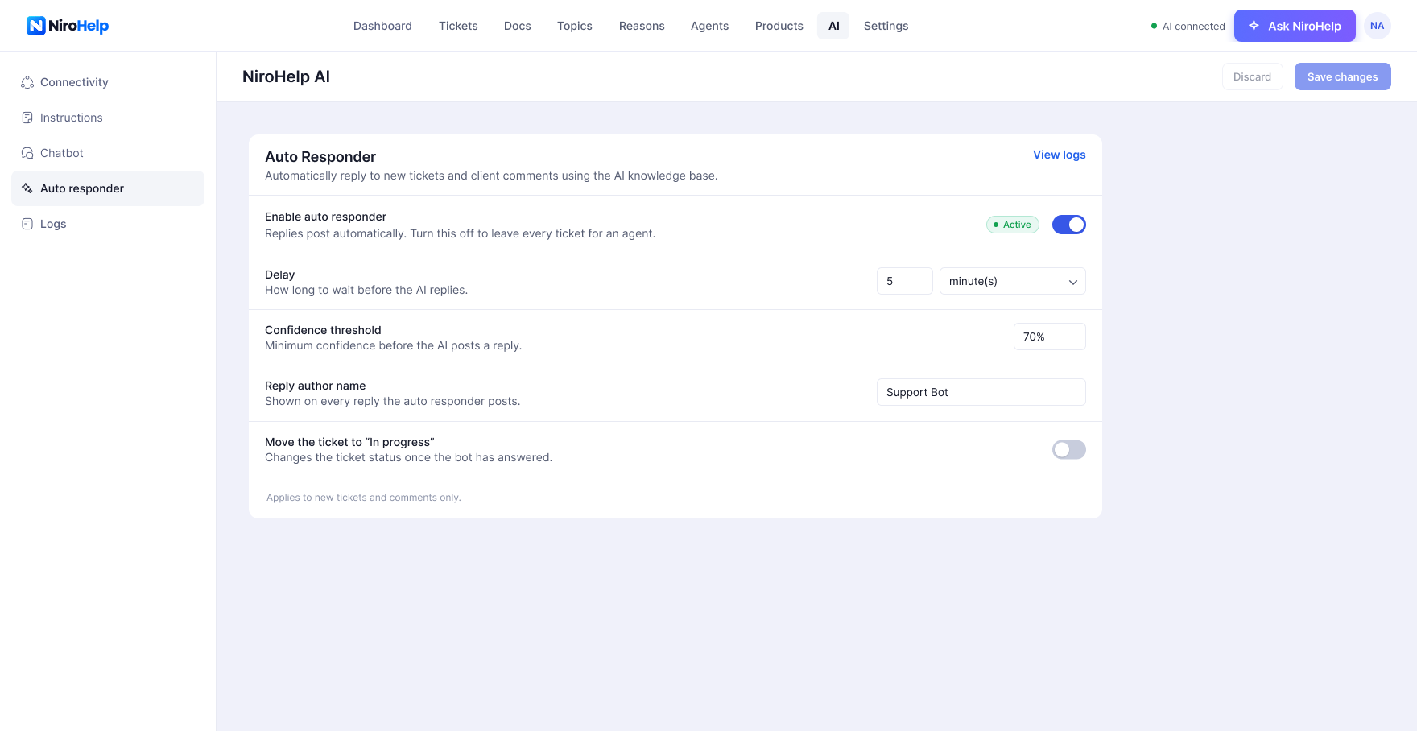Click the Confidence threshold label

323,330
